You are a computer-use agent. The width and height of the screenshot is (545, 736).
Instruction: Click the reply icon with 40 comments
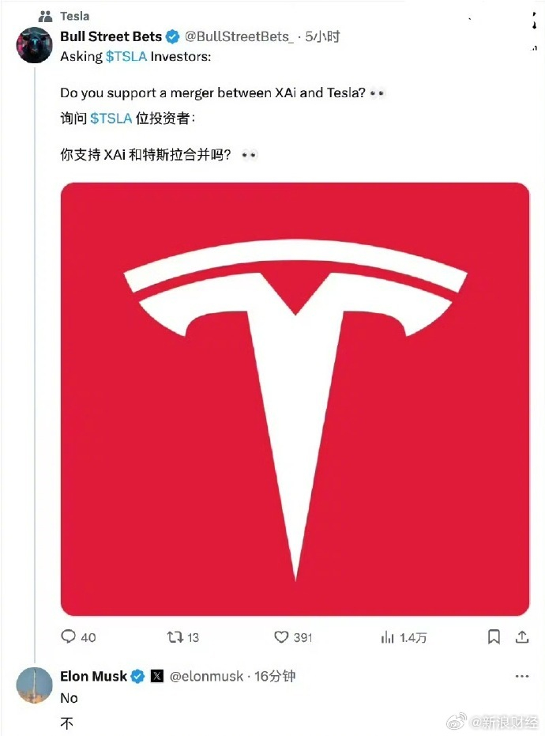(x=69, y=637)
